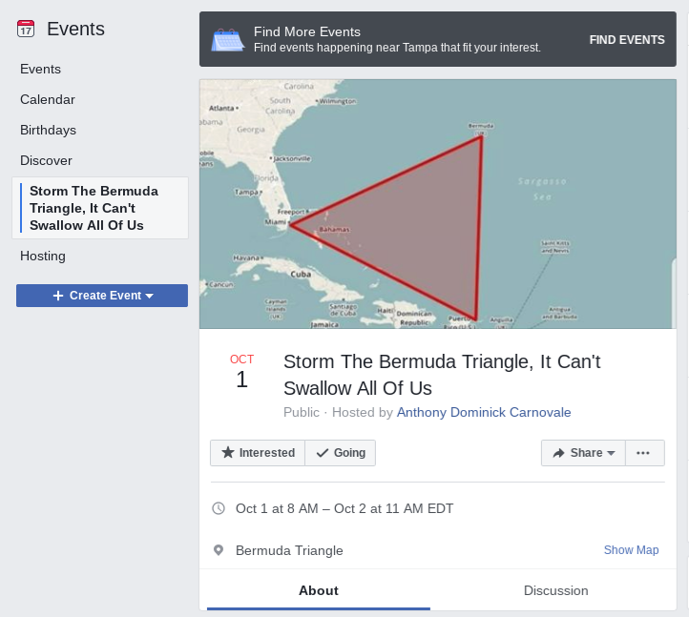The image size is (689, 617).
Task: Select the About tab
Action: (x=319, y=590)
